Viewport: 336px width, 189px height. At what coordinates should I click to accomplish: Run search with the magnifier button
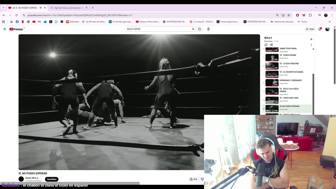[x=199, y=29]
